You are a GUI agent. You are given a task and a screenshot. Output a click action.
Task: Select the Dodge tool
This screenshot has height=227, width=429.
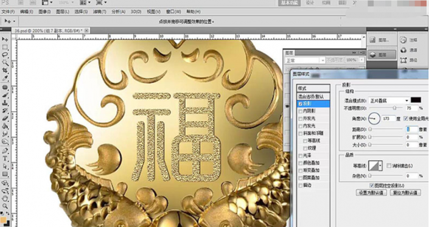click(5, 142)
